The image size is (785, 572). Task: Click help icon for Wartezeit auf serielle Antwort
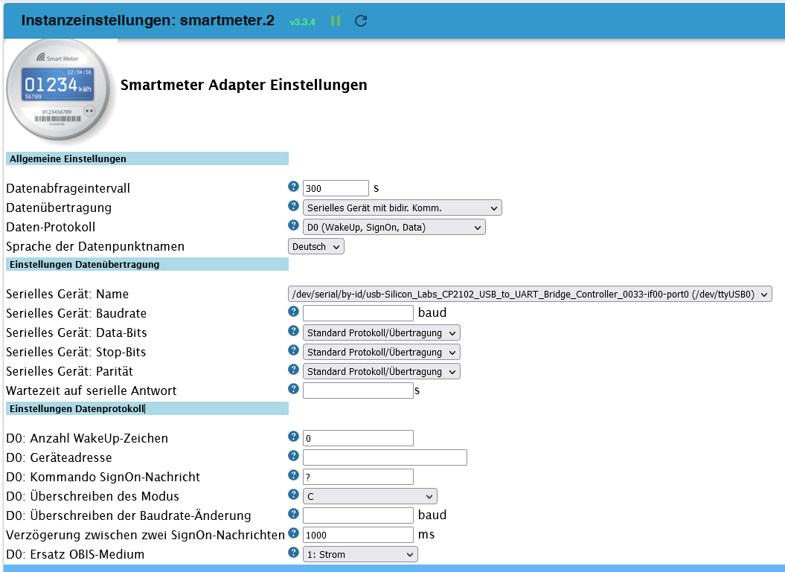[294, 390]
